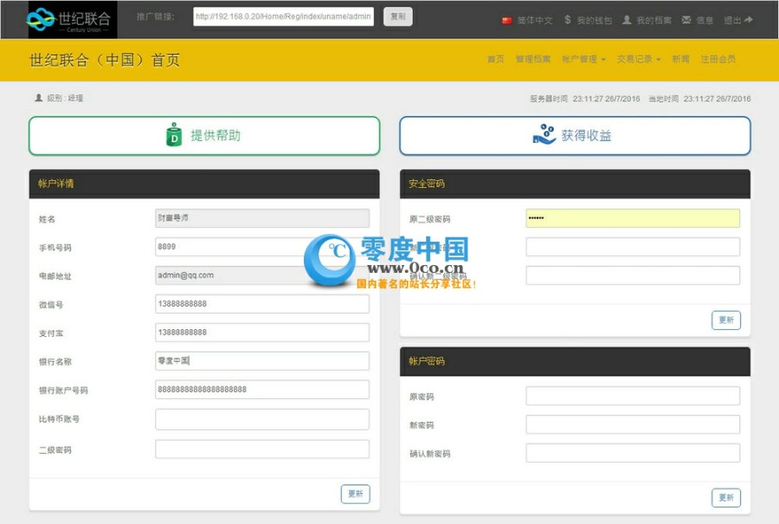Click the envelope icon next to 信息

click(x=685, y=20)
